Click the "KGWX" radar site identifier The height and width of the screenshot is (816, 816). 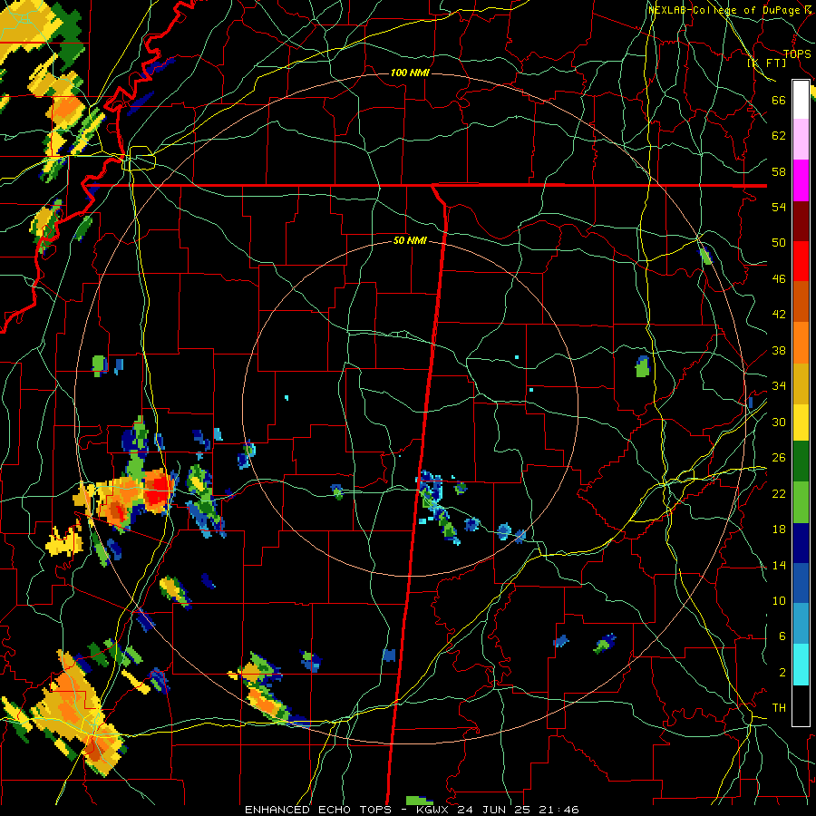(433, 810)
